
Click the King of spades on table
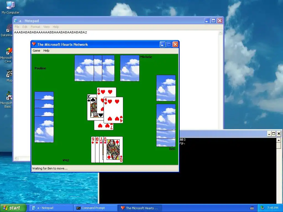[x=92, y=107]
